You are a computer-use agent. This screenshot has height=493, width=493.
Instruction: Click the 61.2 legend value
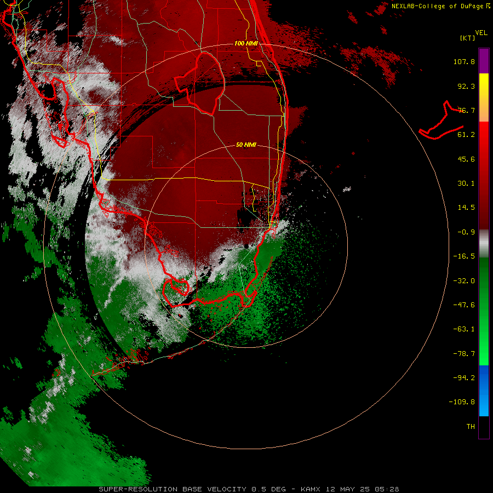466,135
